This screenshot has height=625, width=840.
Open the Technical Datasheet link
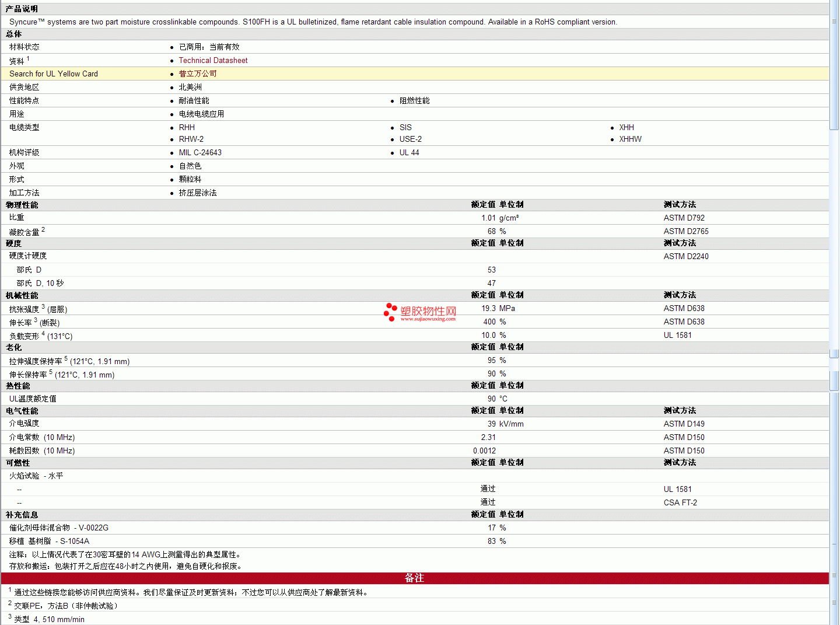(x=213, y=60)
